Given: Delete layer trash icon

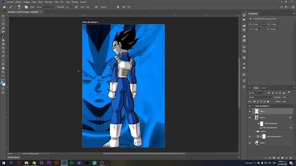Looking at the screenshot, I should click(x=291, y=158).
